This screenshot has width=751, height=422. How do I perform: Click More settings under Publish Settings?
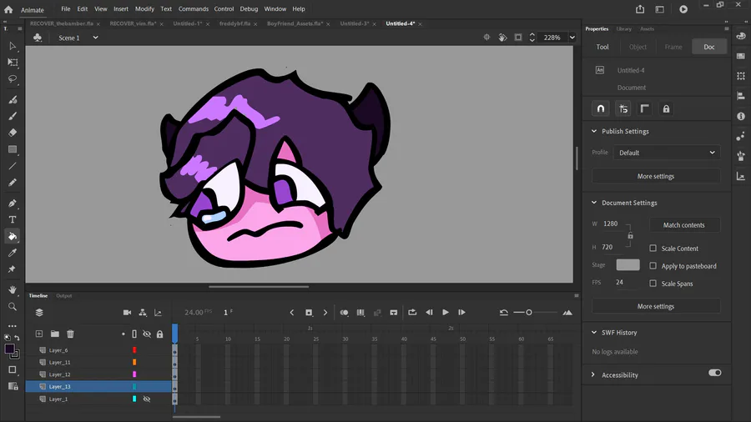pos(656,176)
